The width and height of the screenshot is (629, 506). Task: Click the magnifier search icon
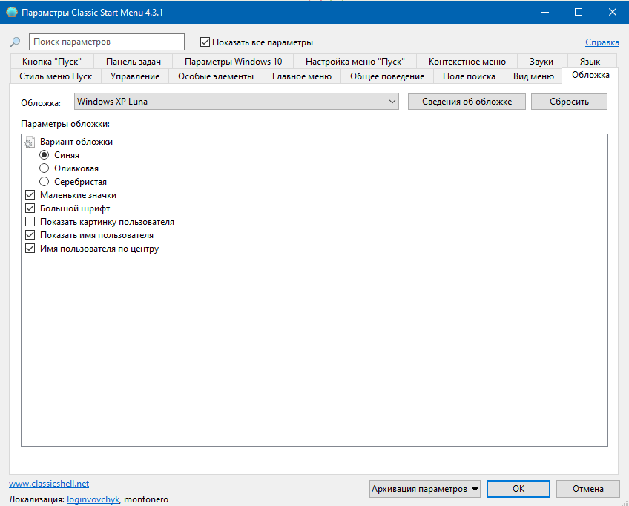pyautogui.click(x=14, y=42)
